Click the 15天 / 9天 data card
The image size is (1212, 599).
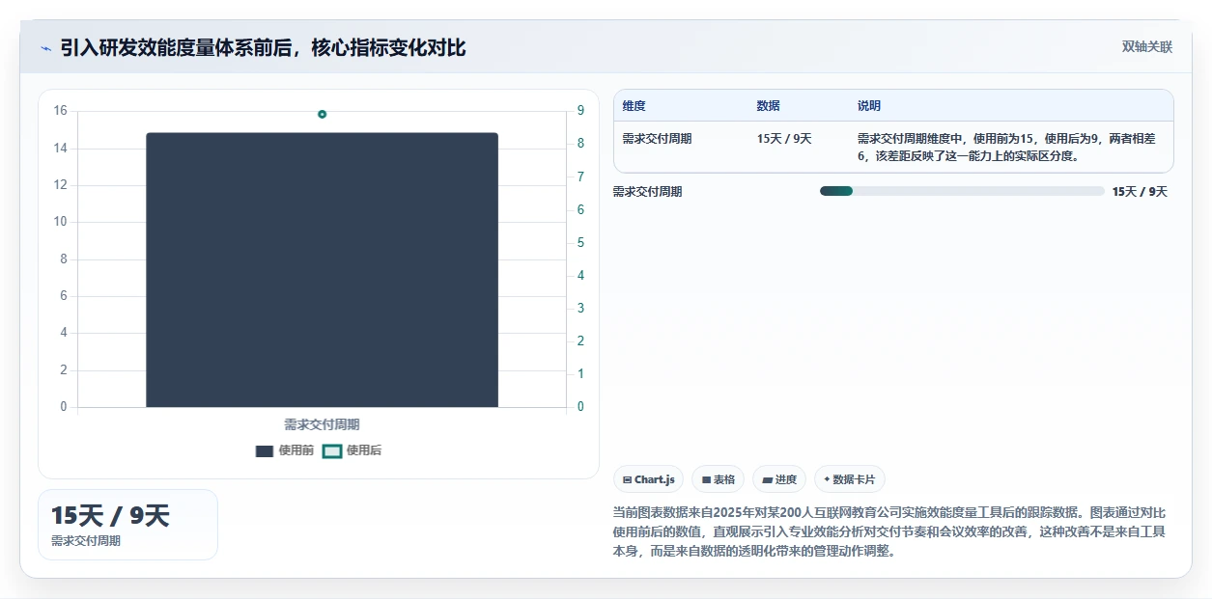(x=127, y=525)
